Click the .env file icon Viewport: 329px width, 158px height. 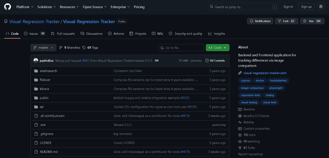click(x=36, y=125)
